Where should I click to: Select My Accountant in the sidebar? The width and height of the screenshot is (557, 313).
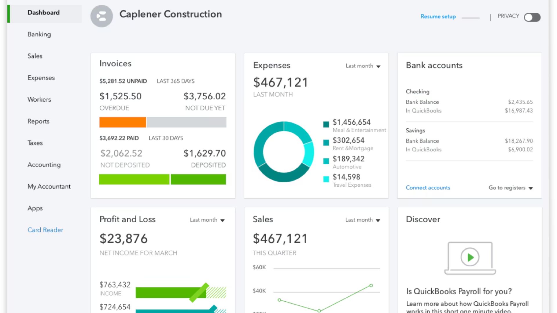point(49,186)
